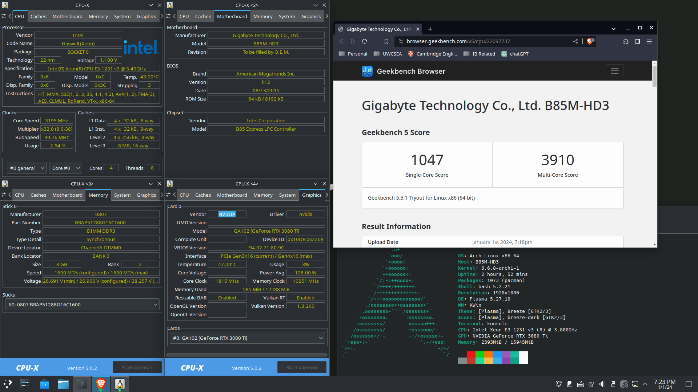Switch to System tab in CPU-X <3> window
This screenshot has height=392, width=698.
pos(122,195)
